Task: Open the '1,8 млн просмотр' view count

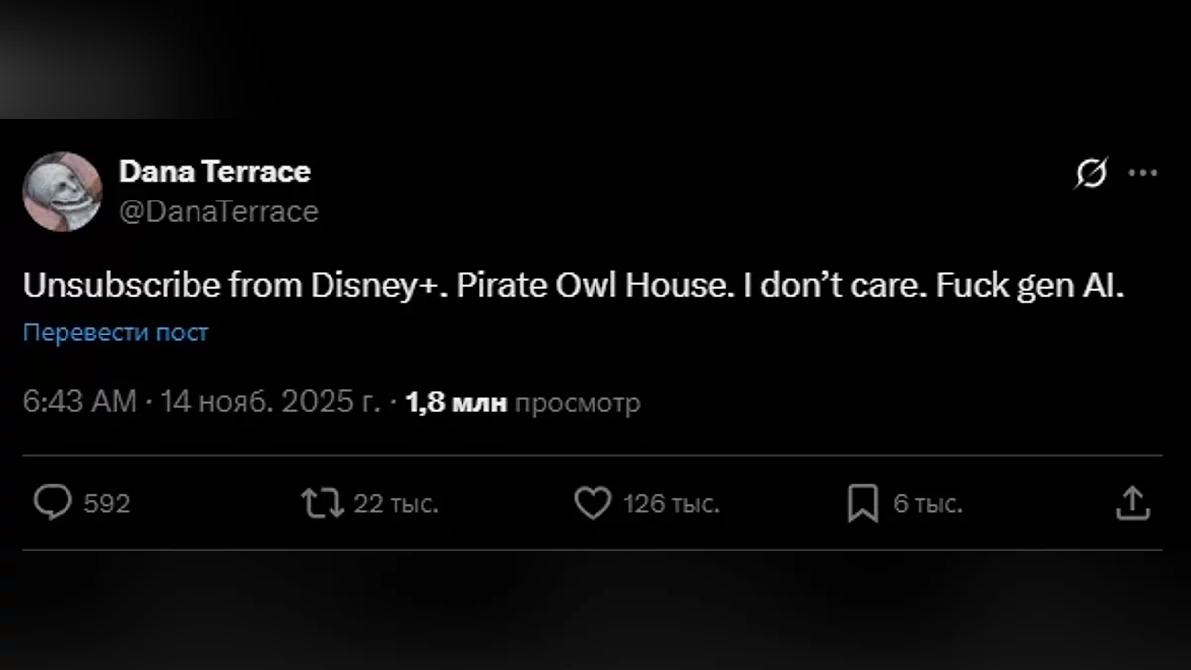Action: (523, 403)
